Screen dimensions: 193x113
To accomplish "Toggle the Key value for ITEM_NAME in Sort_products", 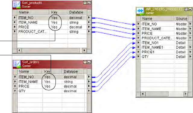I will click(54, 22).
